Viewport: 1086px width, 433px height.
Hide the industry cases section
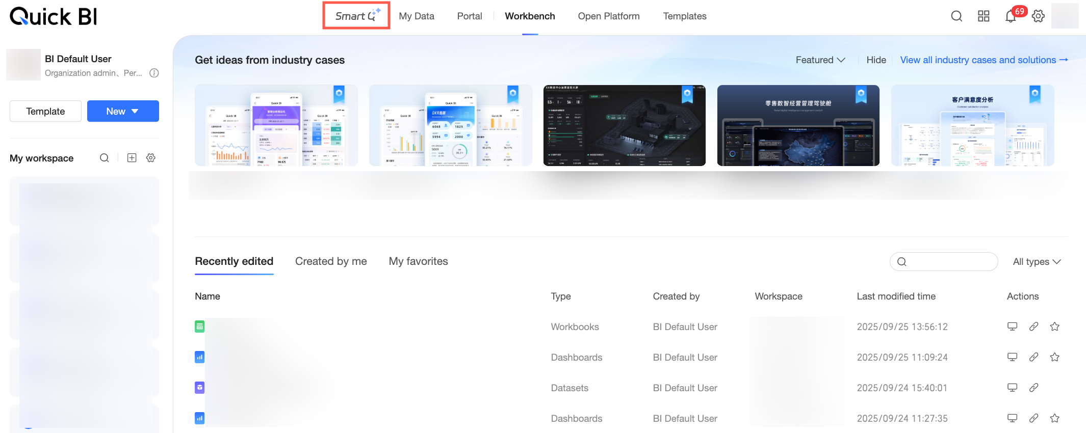coord(876,60)
